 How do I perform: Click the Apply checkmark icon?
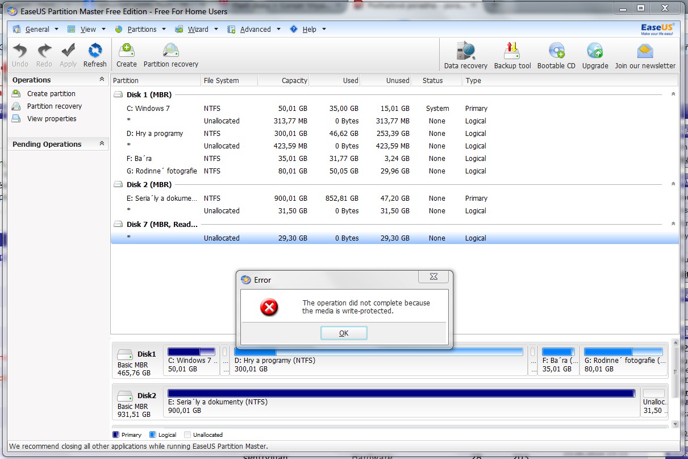point(68,51)
